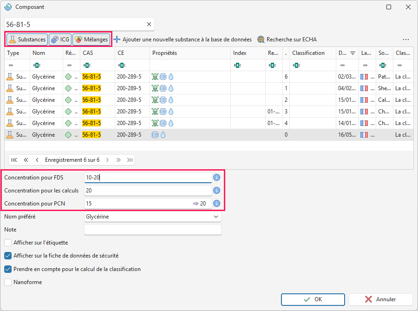
Task: Show info for Concentration pour les calculs
Action: click(x=217, y=191)
